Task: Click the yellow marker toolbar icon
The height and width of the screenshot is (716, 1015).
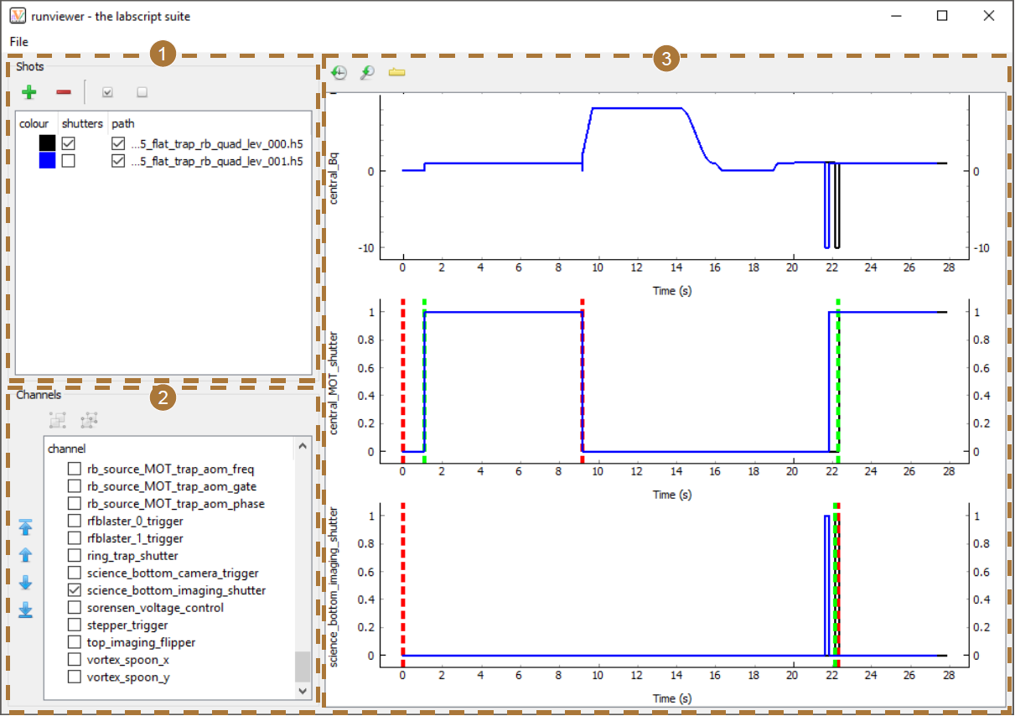Action: 396,73
